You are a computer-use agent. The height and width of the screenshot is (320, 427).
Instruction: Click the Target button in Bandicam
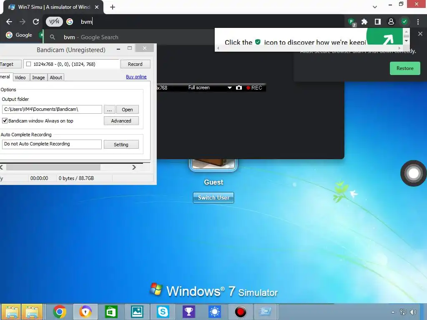click(10, 64)
